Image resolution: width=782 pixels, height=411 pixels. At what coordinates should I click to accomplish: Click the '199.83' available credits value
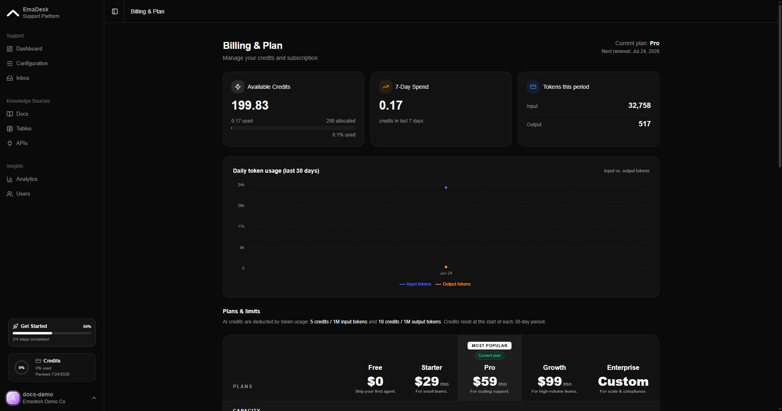[x=250, y=105]
